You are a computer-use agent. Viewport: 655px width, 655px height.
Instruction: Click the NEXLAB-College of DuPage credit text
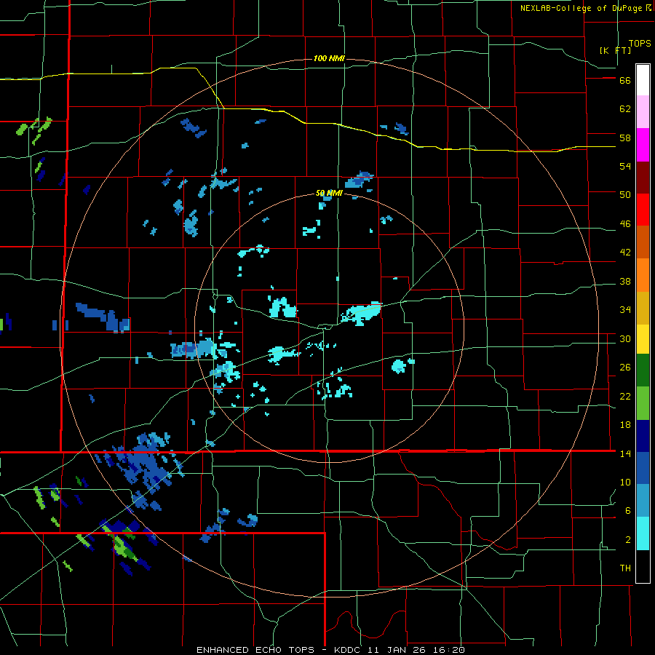pos(581,8)
